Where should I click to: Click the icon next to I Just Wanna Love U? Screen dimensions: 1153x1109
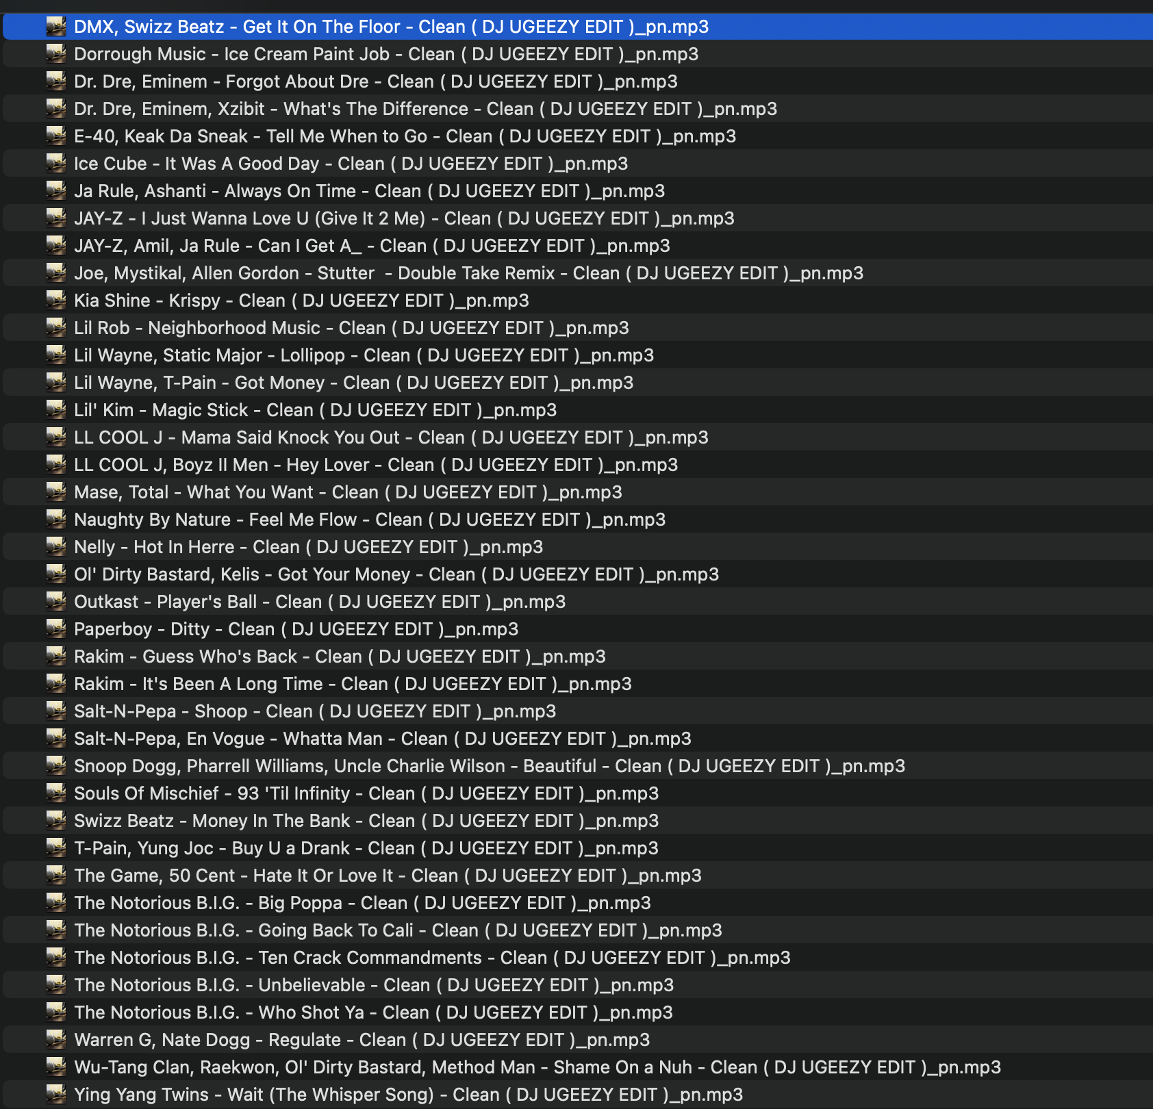pos(56,218)
